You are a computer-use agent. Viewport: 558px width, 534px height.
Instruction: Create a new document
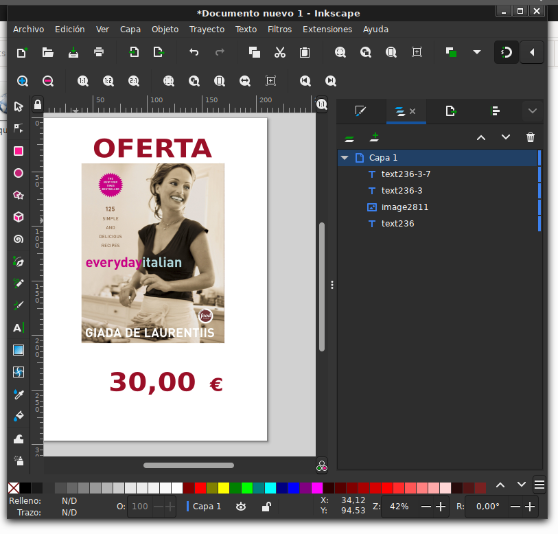tap(22, 53)
